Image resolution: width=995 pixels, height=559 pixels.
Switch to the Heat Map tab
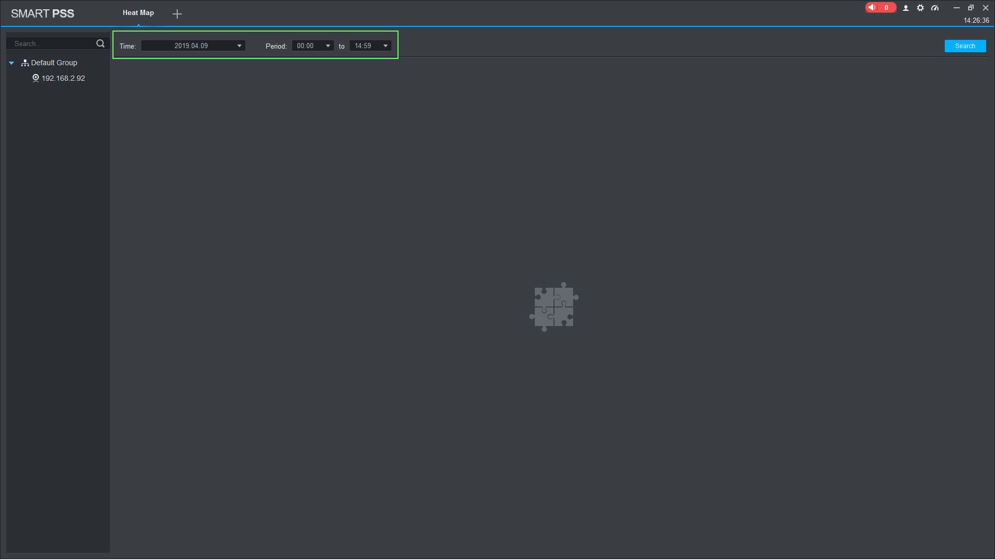click(138, 13)
